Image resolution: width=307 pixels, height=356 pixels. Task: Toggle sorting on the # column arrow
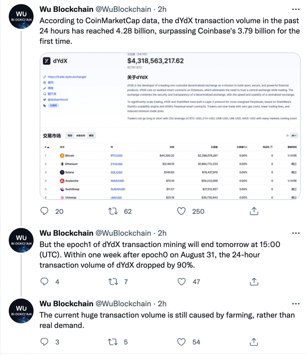point(47,147)
